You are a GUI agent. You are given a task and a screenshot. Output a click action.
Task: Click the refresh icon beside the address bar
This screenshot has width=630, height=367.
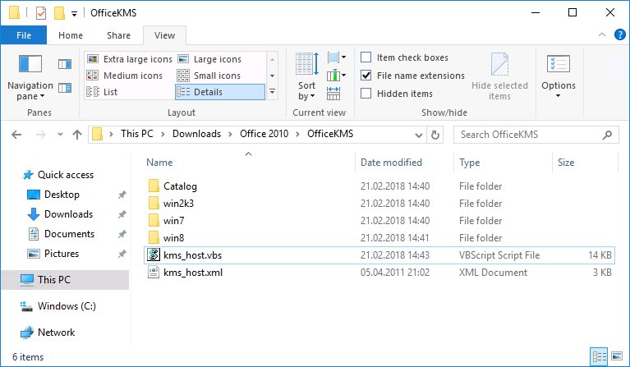click(x=435, y=135)
